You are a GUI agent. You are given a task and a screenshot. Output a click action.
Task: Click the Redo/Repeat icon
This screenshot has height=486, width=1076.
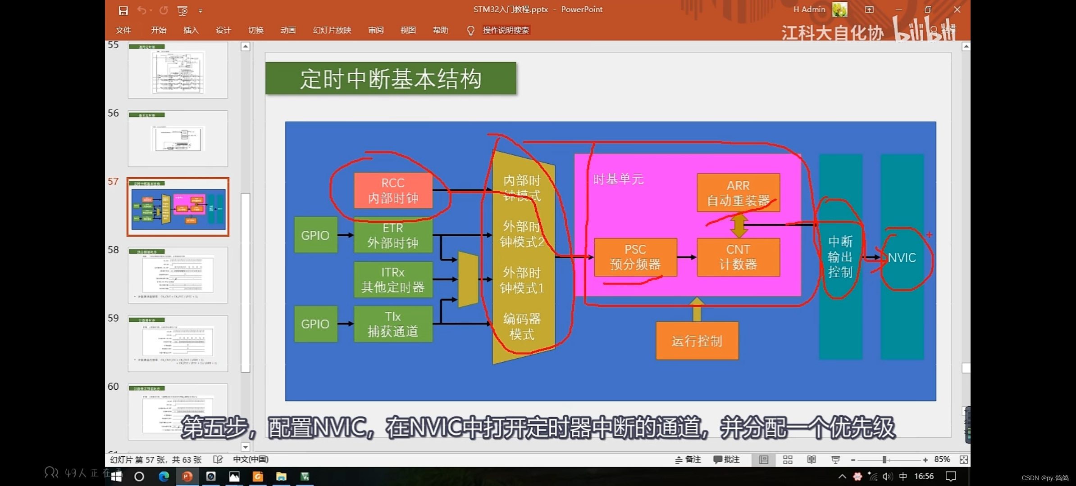[x=164, y=10]
